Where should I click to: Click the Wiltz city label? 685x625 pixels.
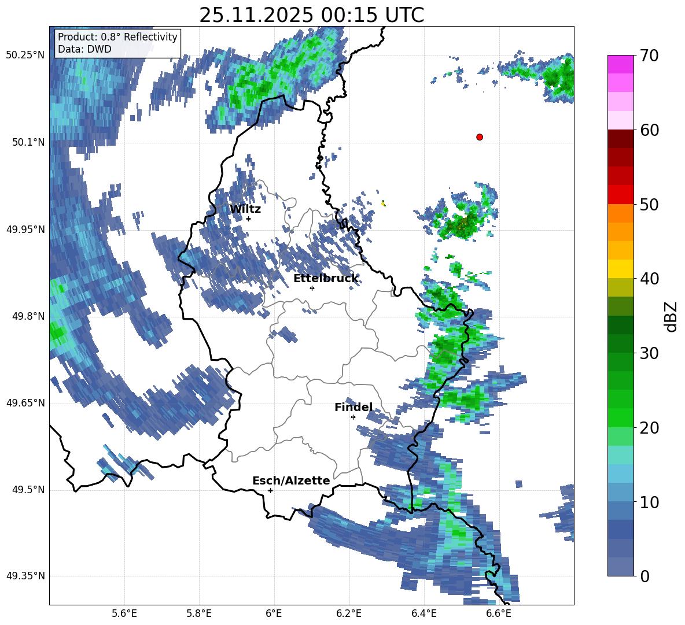(245, 209)
